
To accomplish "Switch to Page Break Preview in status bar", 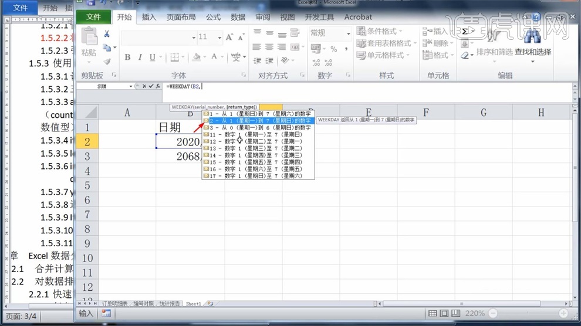I will coord(456,314).
